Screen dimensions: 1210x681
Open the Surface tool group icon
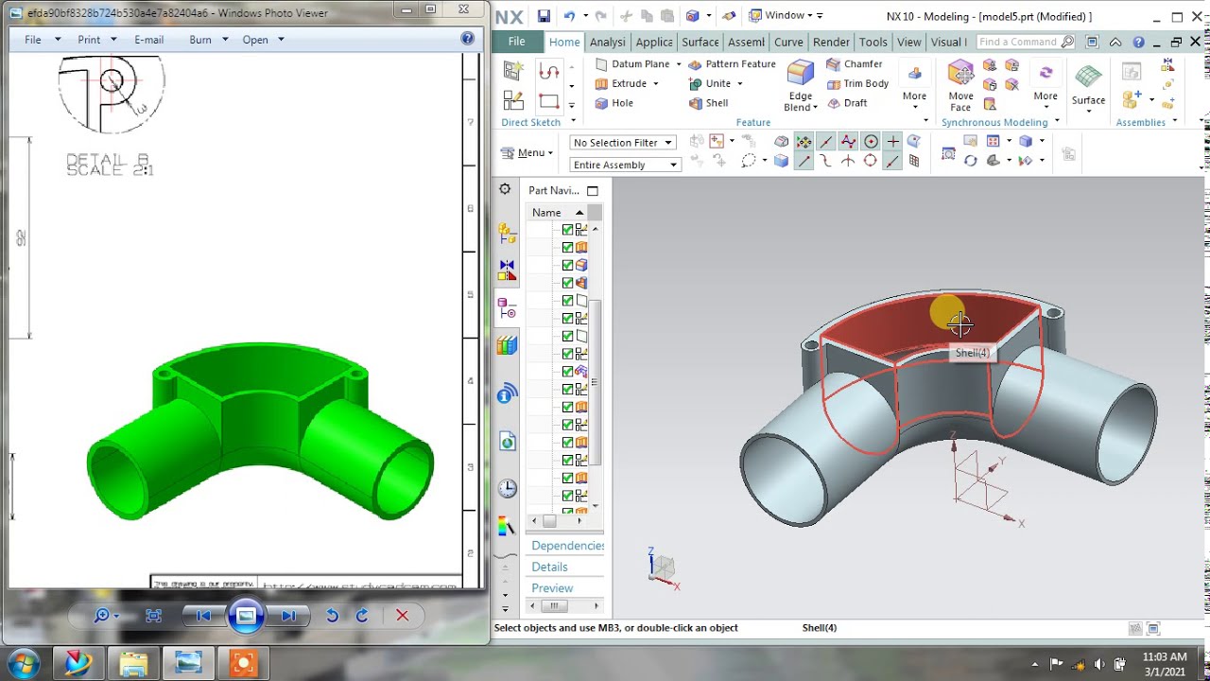pyautogui.click(x=1088, y=78)
